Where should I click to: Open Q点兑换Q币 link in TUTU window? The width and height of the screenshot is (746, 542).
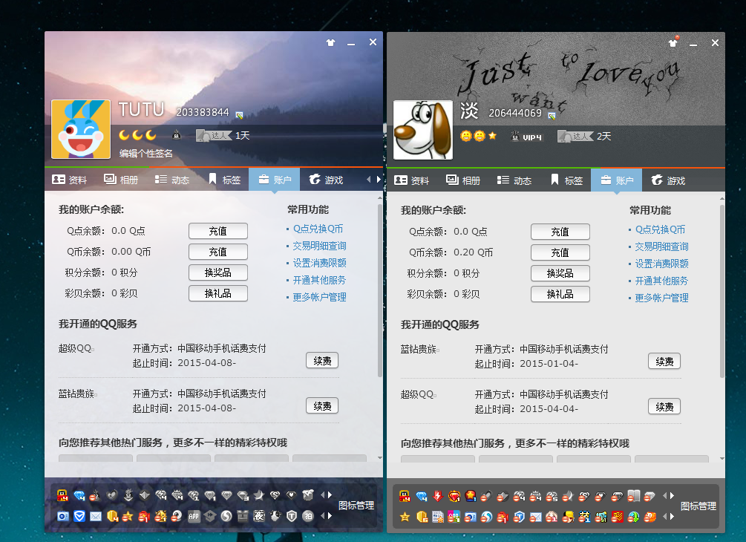click(318, 229)
